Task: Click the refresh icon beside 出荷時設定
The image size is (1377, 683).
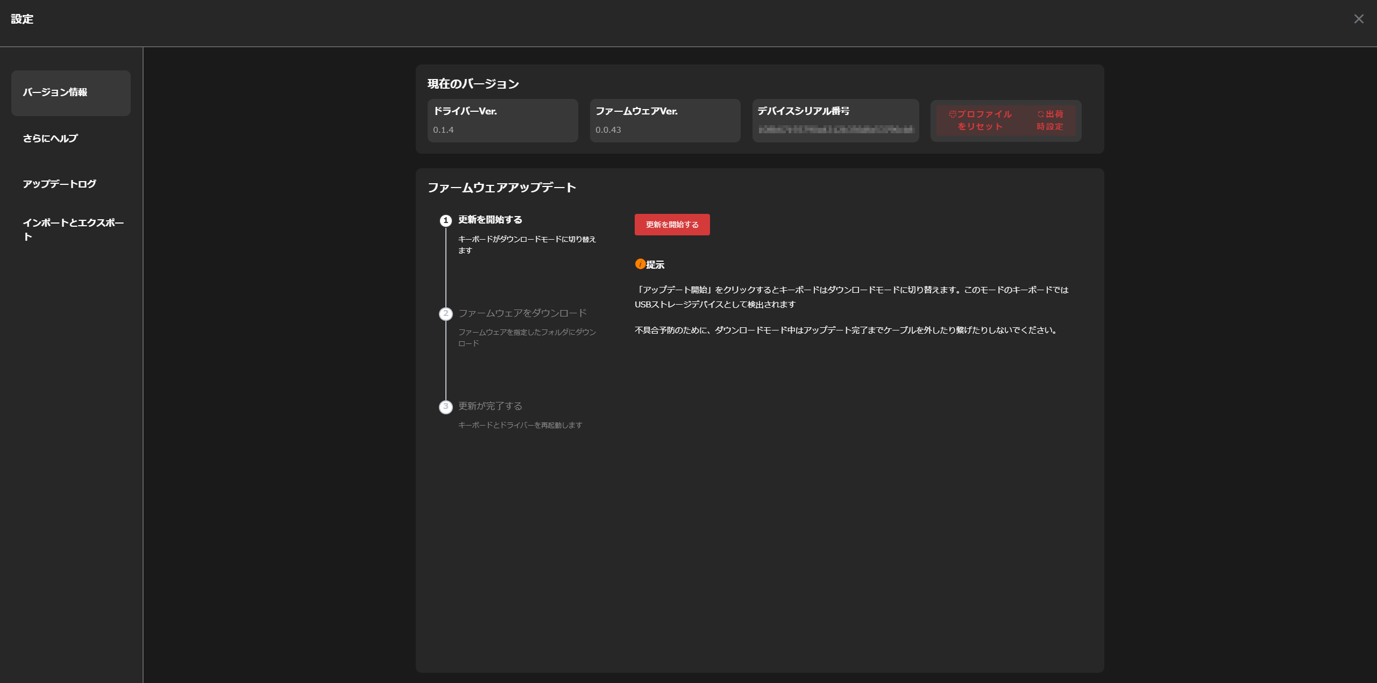Action: point(1040,114)
